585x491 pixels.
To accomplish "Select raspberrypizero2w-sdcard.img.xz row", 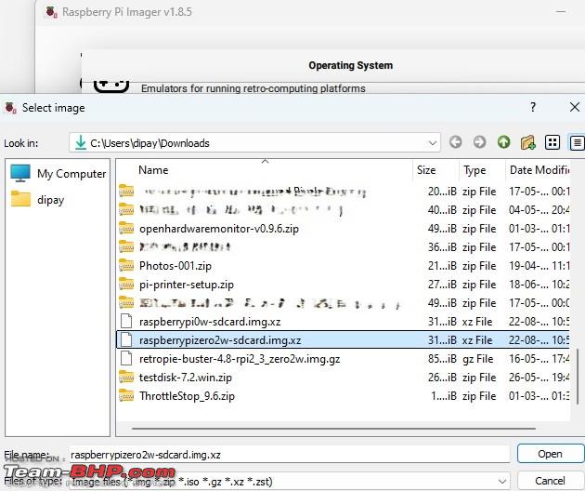I will (344, 340).
